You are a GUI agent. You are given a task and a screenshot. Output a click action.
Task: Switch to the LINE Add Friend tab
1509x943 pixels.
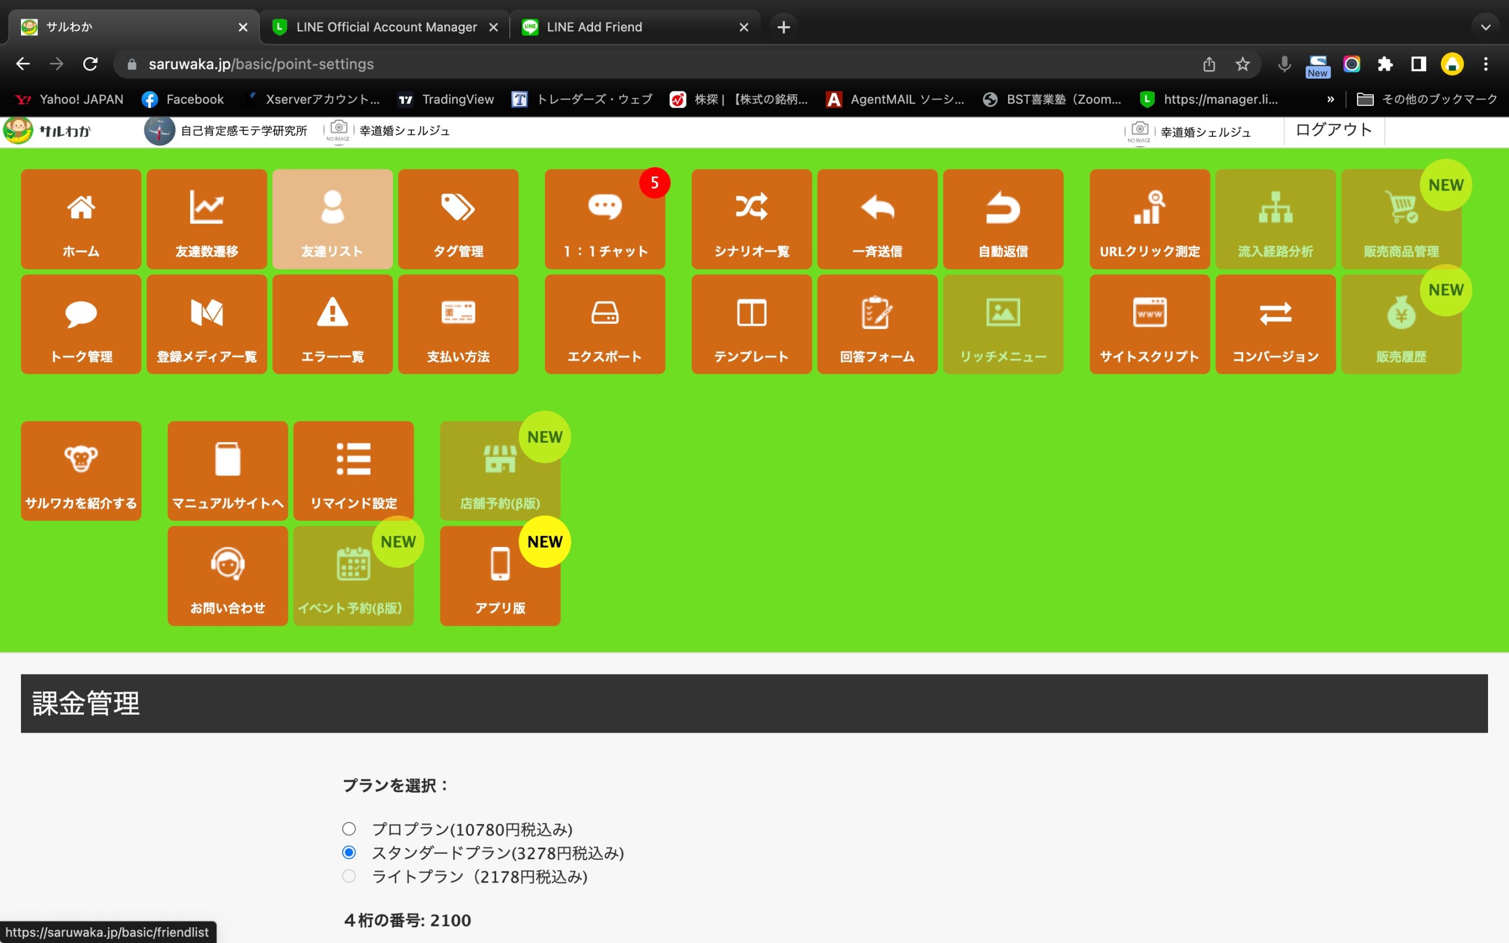635,27
